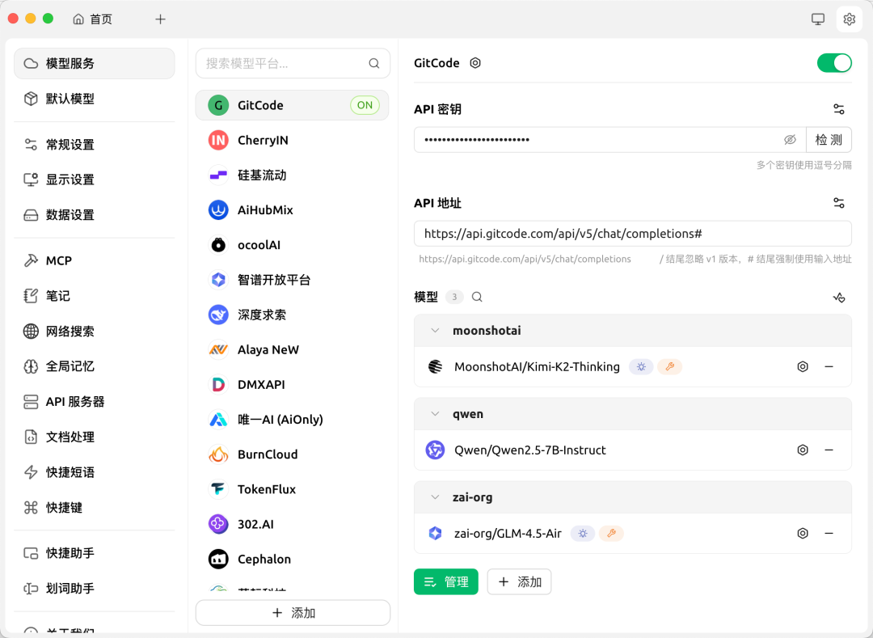
Task: Click the 检测 check button
Action: [x=829, y=140]
